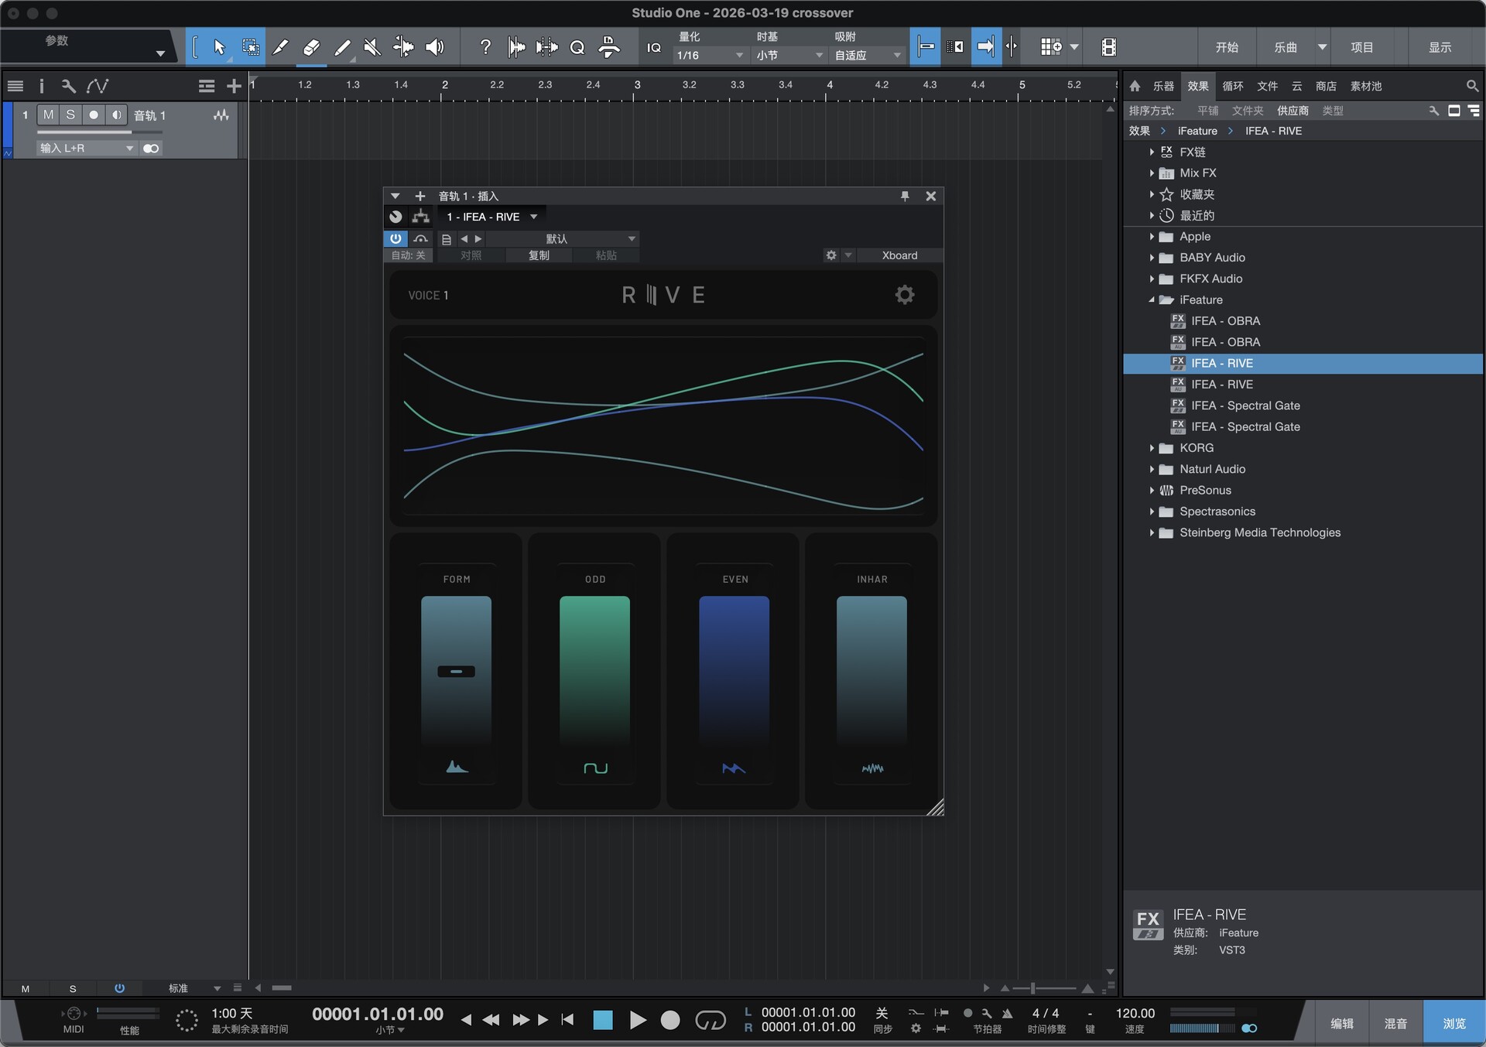Solo 音轨 1 with the S button

pyautogui.click(x=70, y=115)
